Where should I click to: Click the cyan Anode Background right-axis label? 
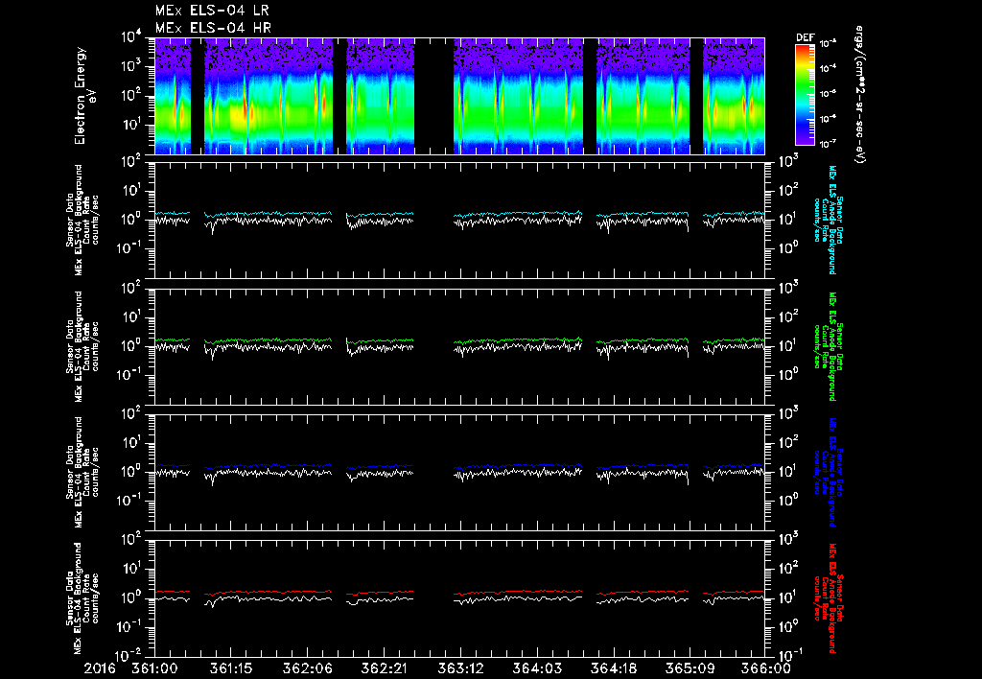click(828, 220)
